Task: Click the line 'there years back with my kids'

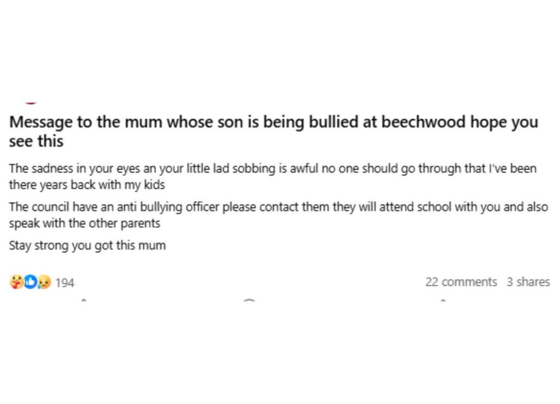Action: [86, 184]
